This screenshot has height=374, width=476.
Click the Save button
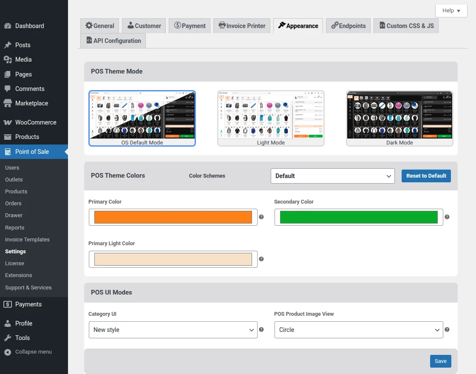[440, 361]
